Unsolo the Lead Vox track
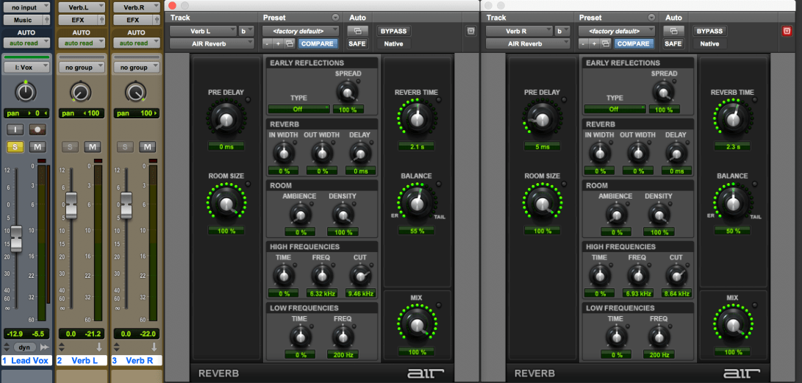This screenshot has height=383, width=802. coord(15,147)
